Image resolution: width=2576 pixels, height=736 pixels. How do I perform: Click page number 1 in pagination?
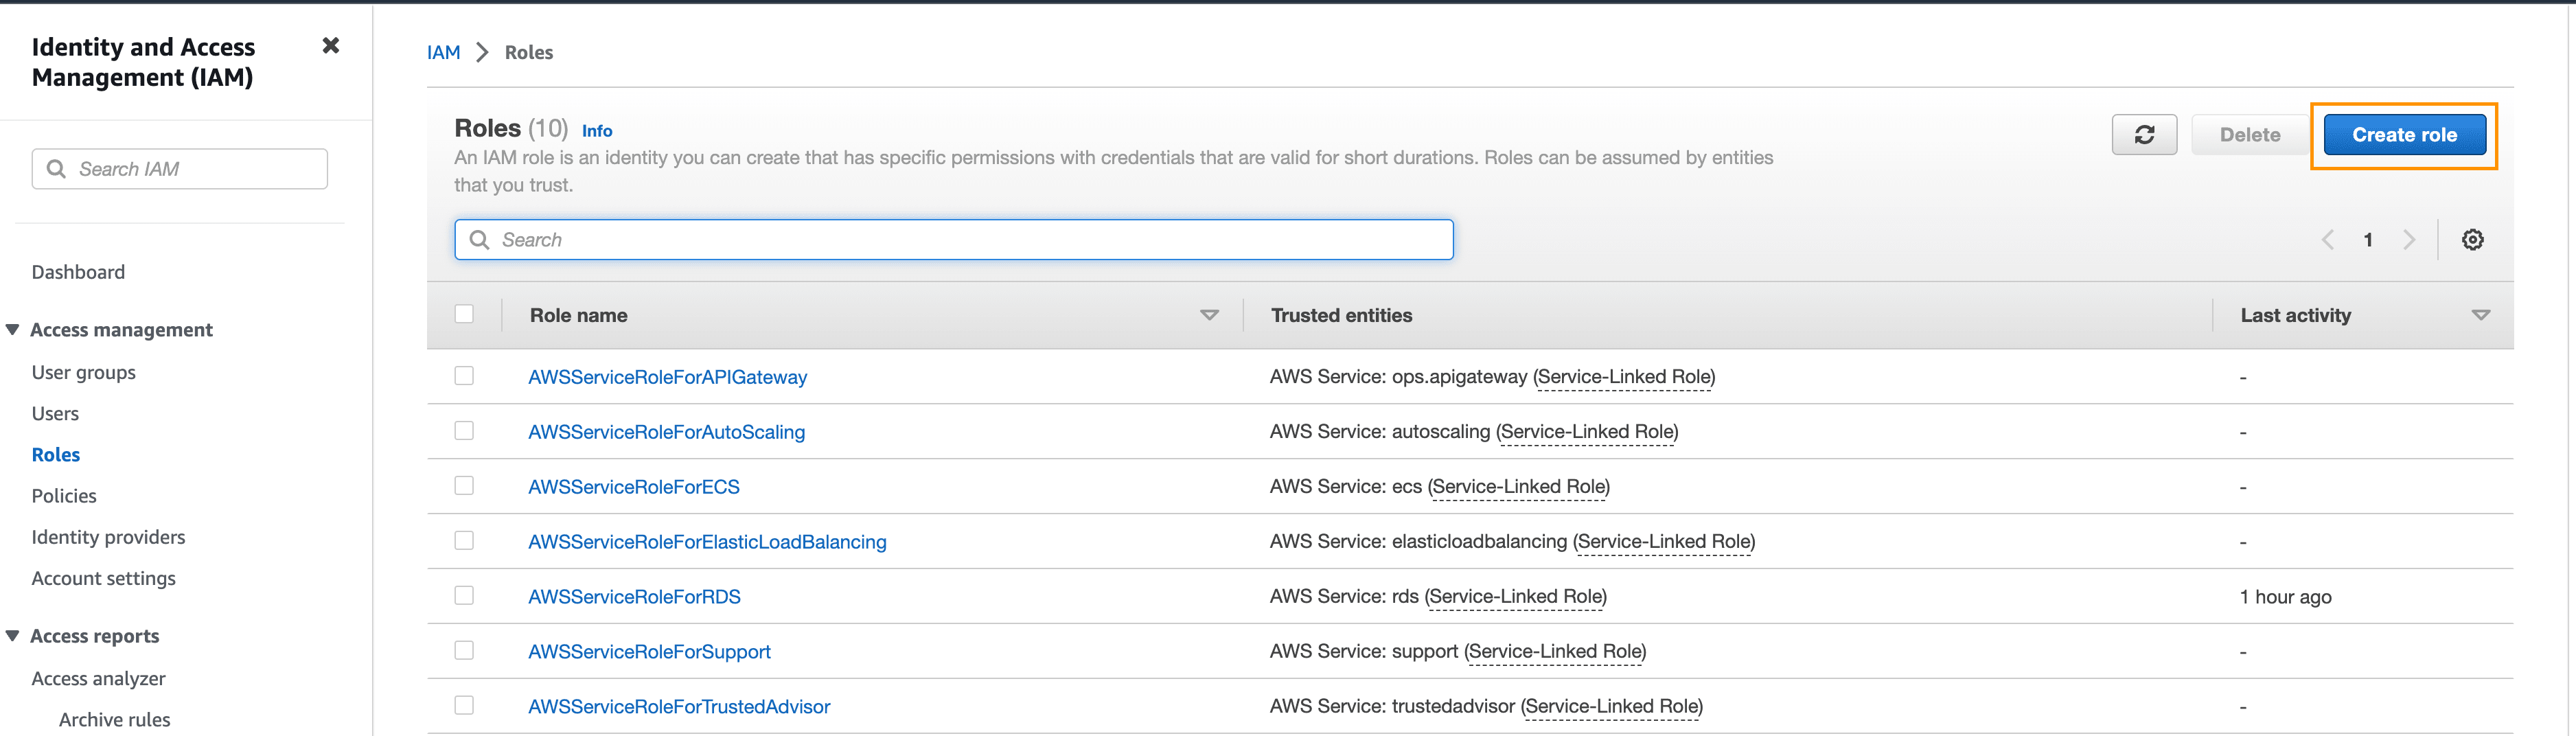[x=2367, y=240]
